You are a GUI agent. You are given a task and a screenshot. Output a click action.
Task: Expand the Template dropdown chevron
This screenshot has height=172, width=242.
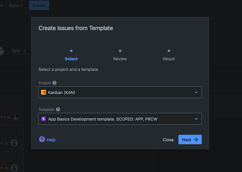point(196,119)
